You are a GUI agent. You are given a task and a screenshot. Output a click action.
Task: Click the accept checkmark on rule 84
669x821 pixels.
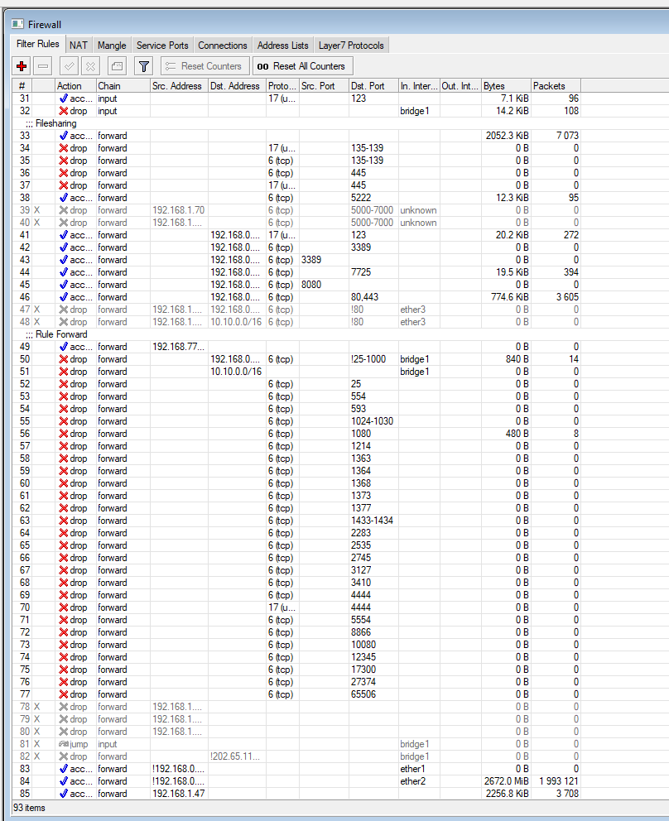click(63, 781)
